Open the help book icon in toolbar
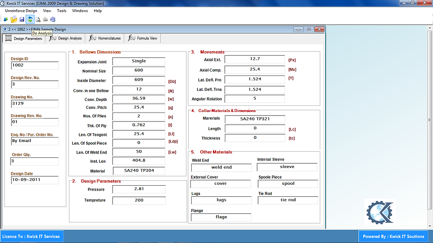 click(53, 19)
